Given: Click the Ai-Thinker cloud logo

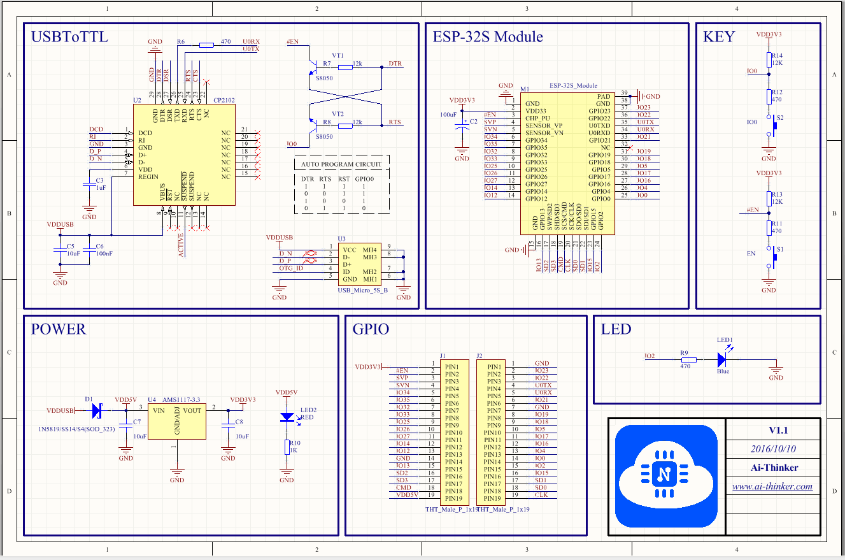Looking at the screenshot, I should pos(665,475).
